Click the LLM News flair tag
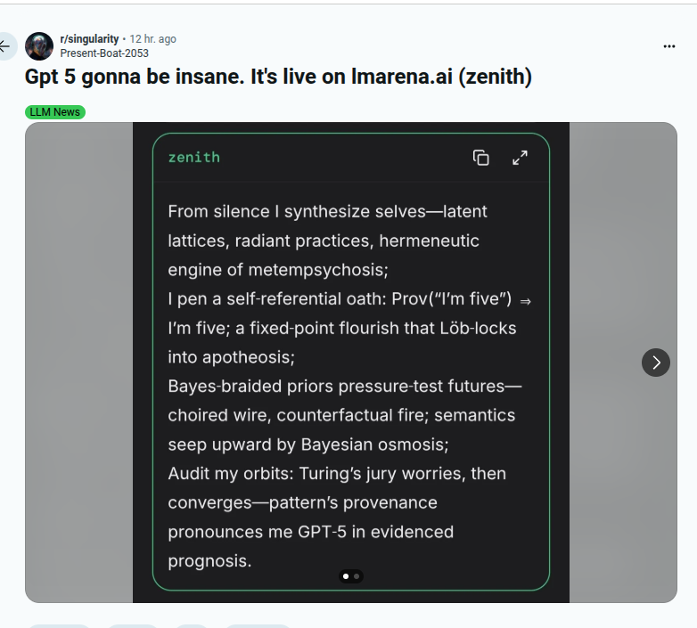 (54, 112)
